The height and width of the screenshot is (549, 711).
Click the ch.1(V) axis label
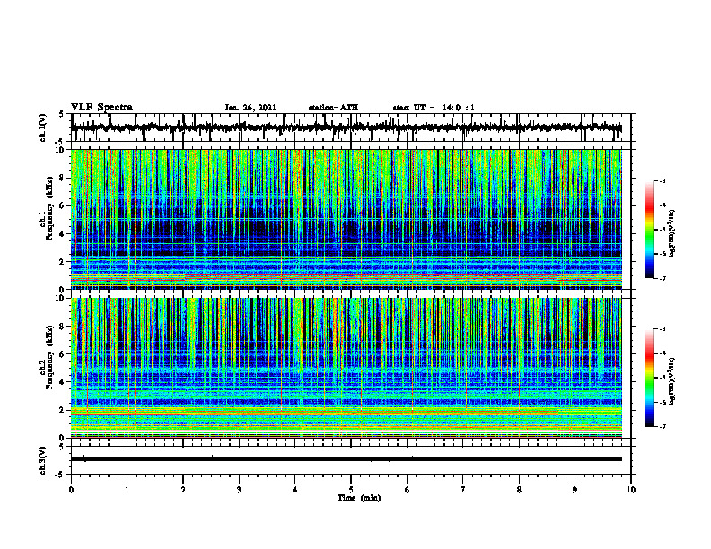tap(43, 127)
